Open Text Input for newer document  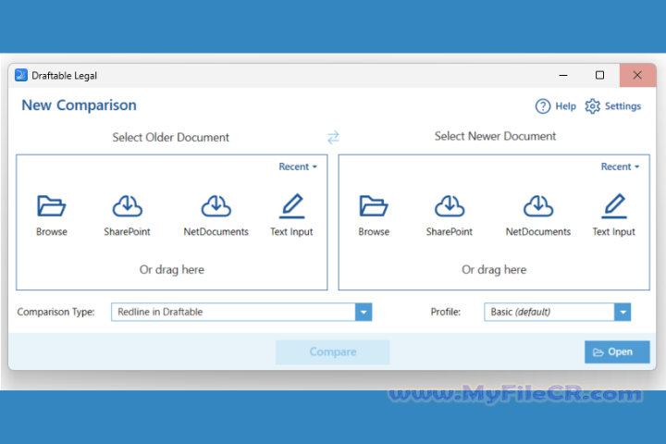pos(614,216)
